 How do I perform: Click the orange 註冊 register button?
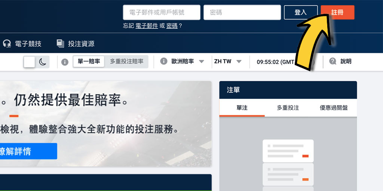pyautogui.click(x=337, y=12)
